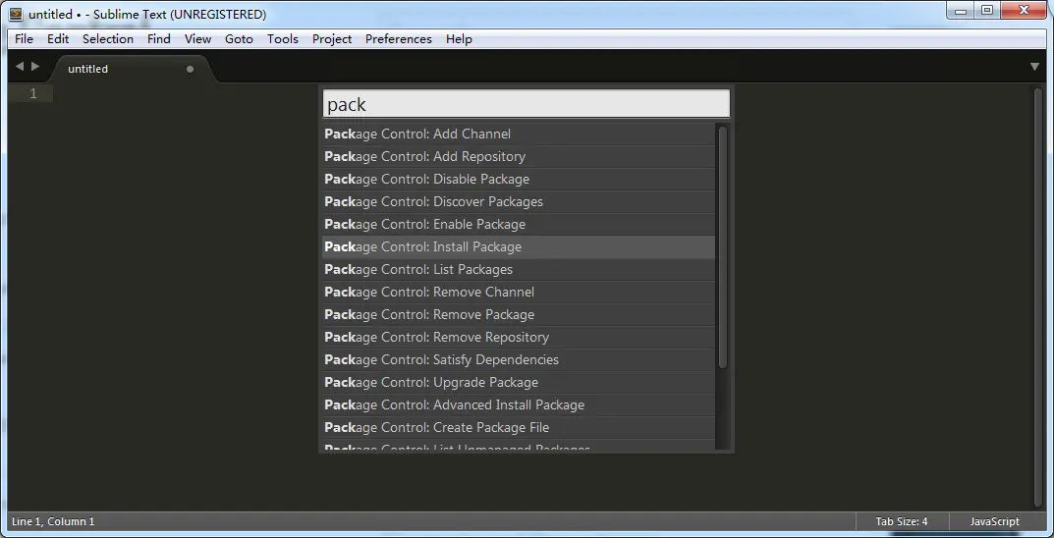The width and height of the screenshot is (1054, 538).
Task: Open the File menu
Action: (24, 39)
